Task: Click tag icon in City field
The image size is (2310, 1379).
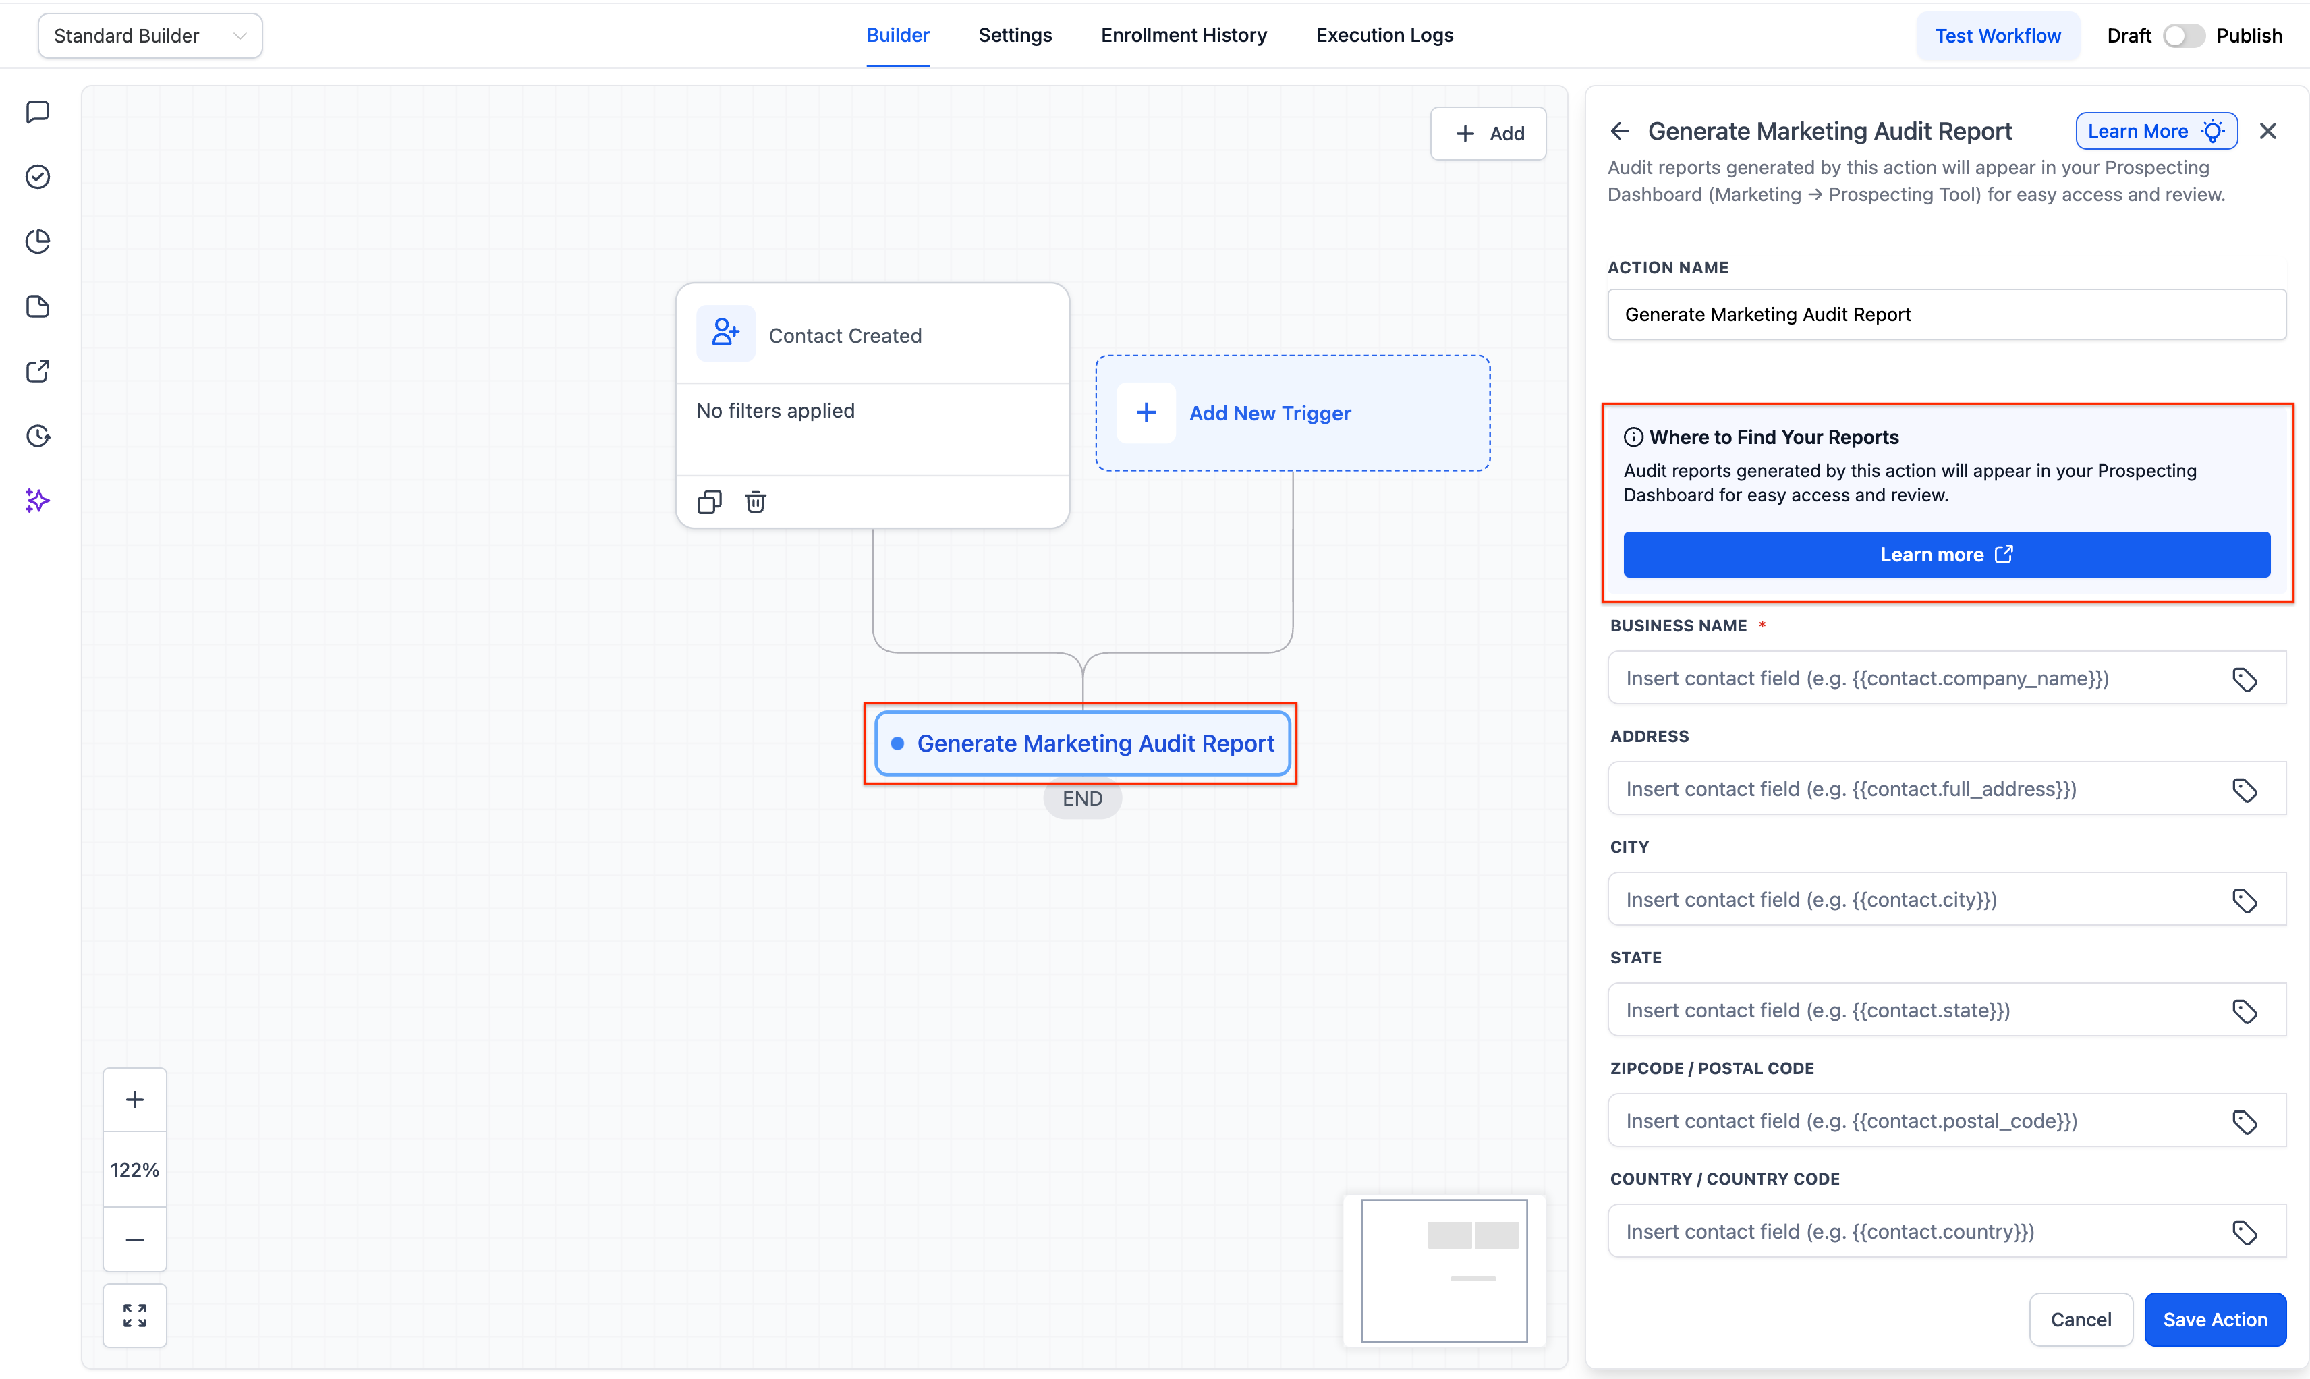Action: coord(2244,901)
